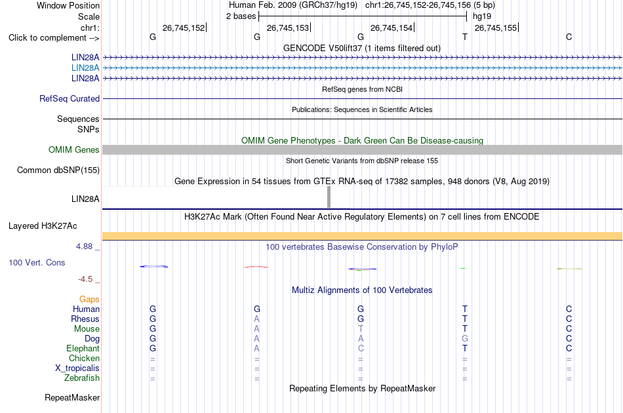Click the 26,745,154 position marker

click(x=392, y=28)
